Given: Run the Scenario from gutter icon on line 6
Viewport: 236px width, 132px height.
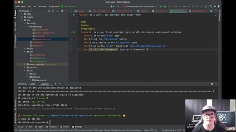Looking at the screenshot, I should [74, 32].
